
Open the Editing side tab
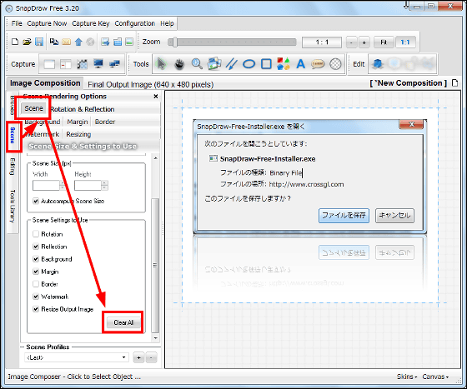(x=13, y=167)
